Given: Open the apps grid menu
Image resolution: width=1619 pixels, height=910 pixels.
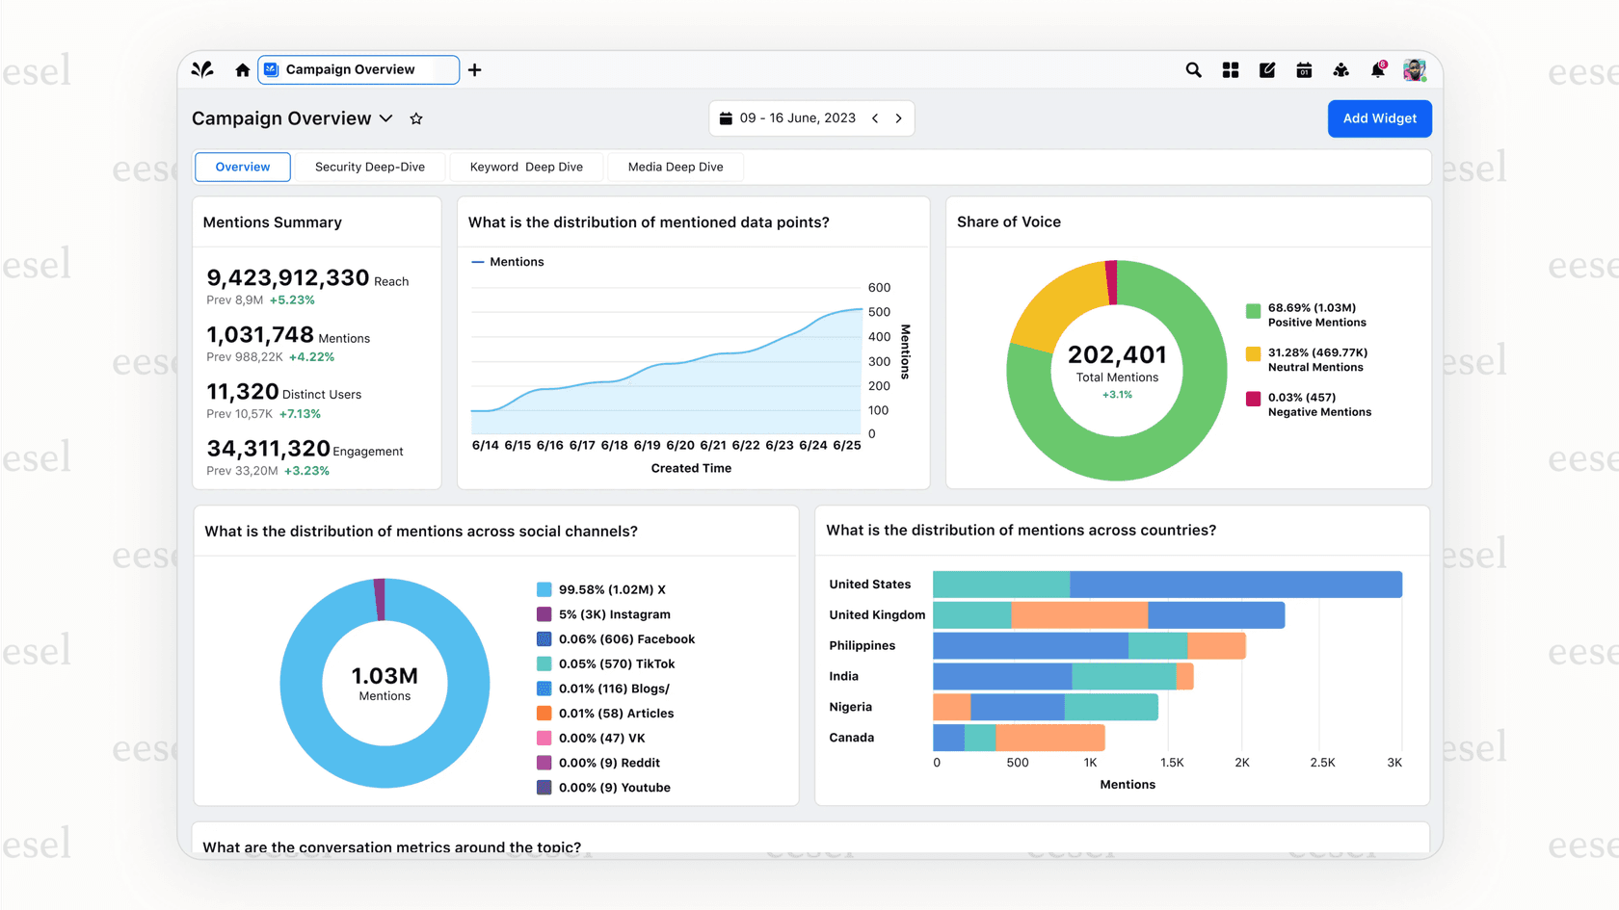Looking at the screenshot, I should tap(1230, 69).
